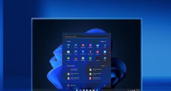Open PowerPoint from the Start menu
The image size is (171, 91).
pyautogui.click(x=83, y=46)
